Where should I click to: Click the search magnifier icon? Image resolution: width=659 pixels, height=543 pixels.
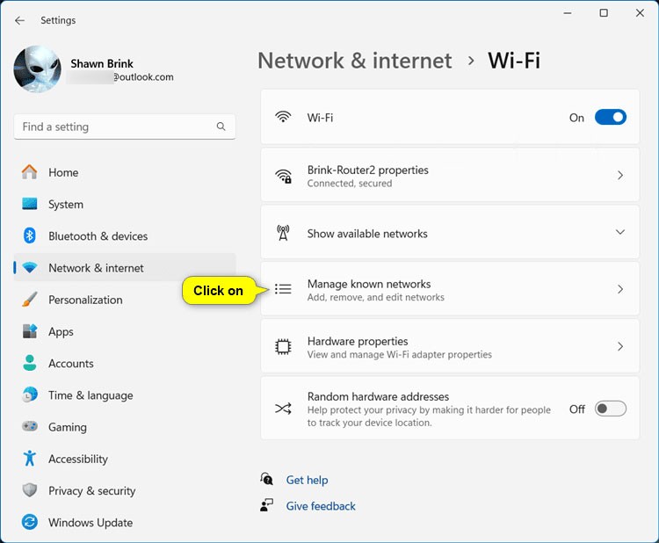coord(221,127)
